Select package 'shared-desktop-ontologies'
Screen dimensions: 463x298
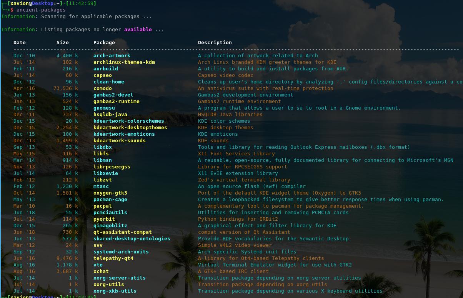point(132,238)
